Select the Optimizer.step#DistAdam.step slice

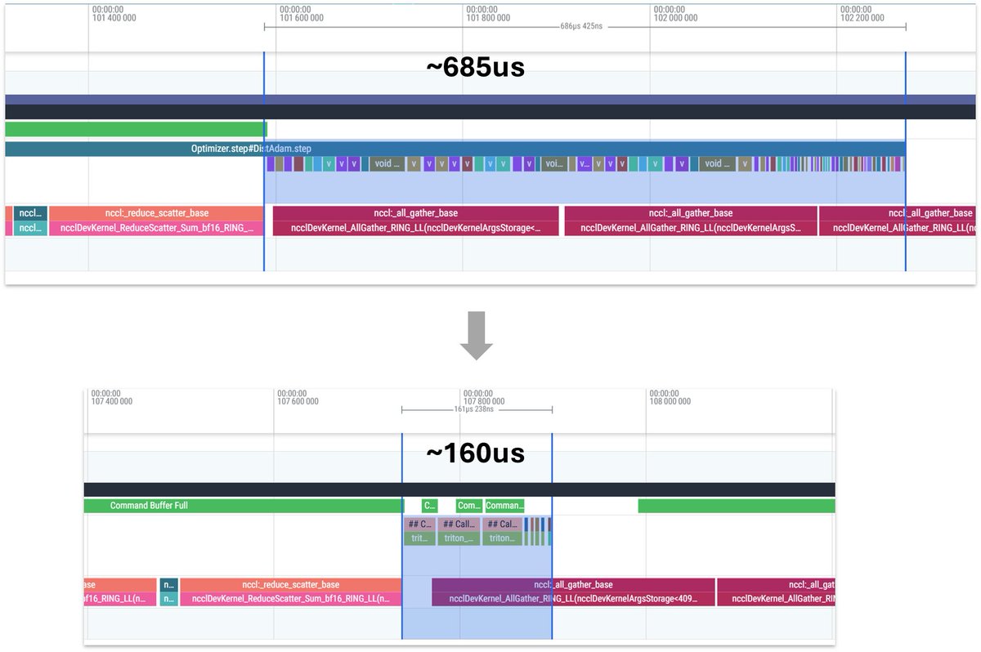coord(455,149)
